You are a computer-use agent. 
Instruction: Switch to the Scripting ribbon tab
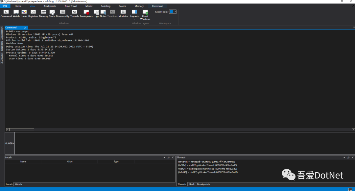pos(106,6)
